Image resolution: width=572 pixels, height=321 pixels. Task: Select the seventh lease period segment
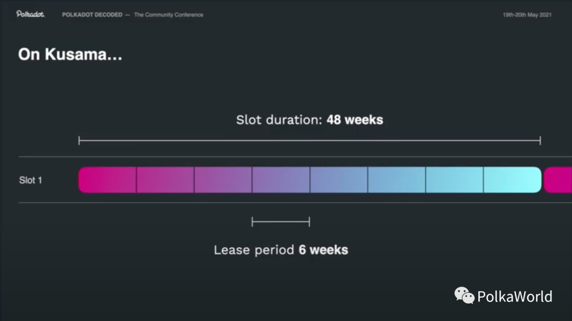[x=454, y=180]
